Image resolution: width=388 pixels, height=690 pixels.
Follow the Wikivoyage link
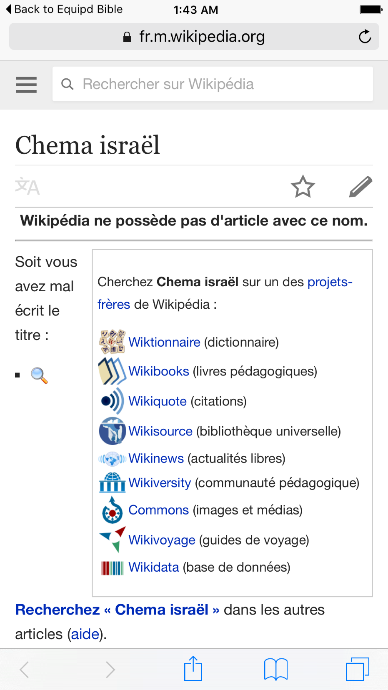[162, 540]
